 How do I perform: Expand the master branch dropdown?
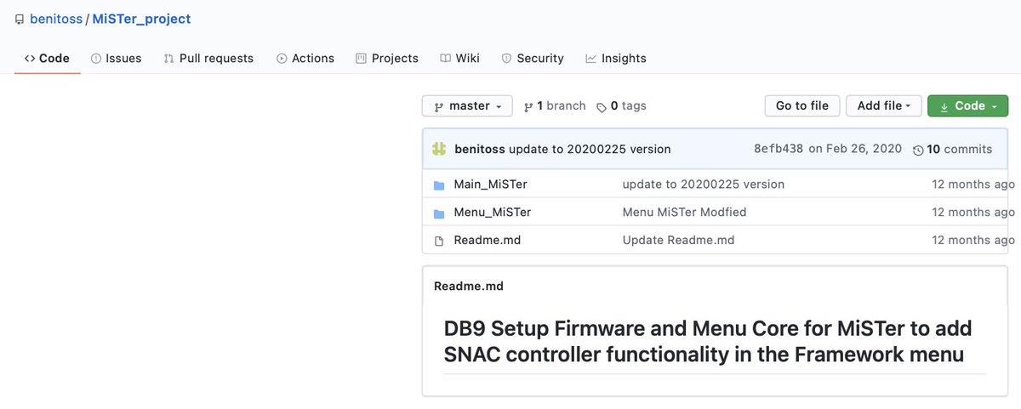click(x=467, y=106)
